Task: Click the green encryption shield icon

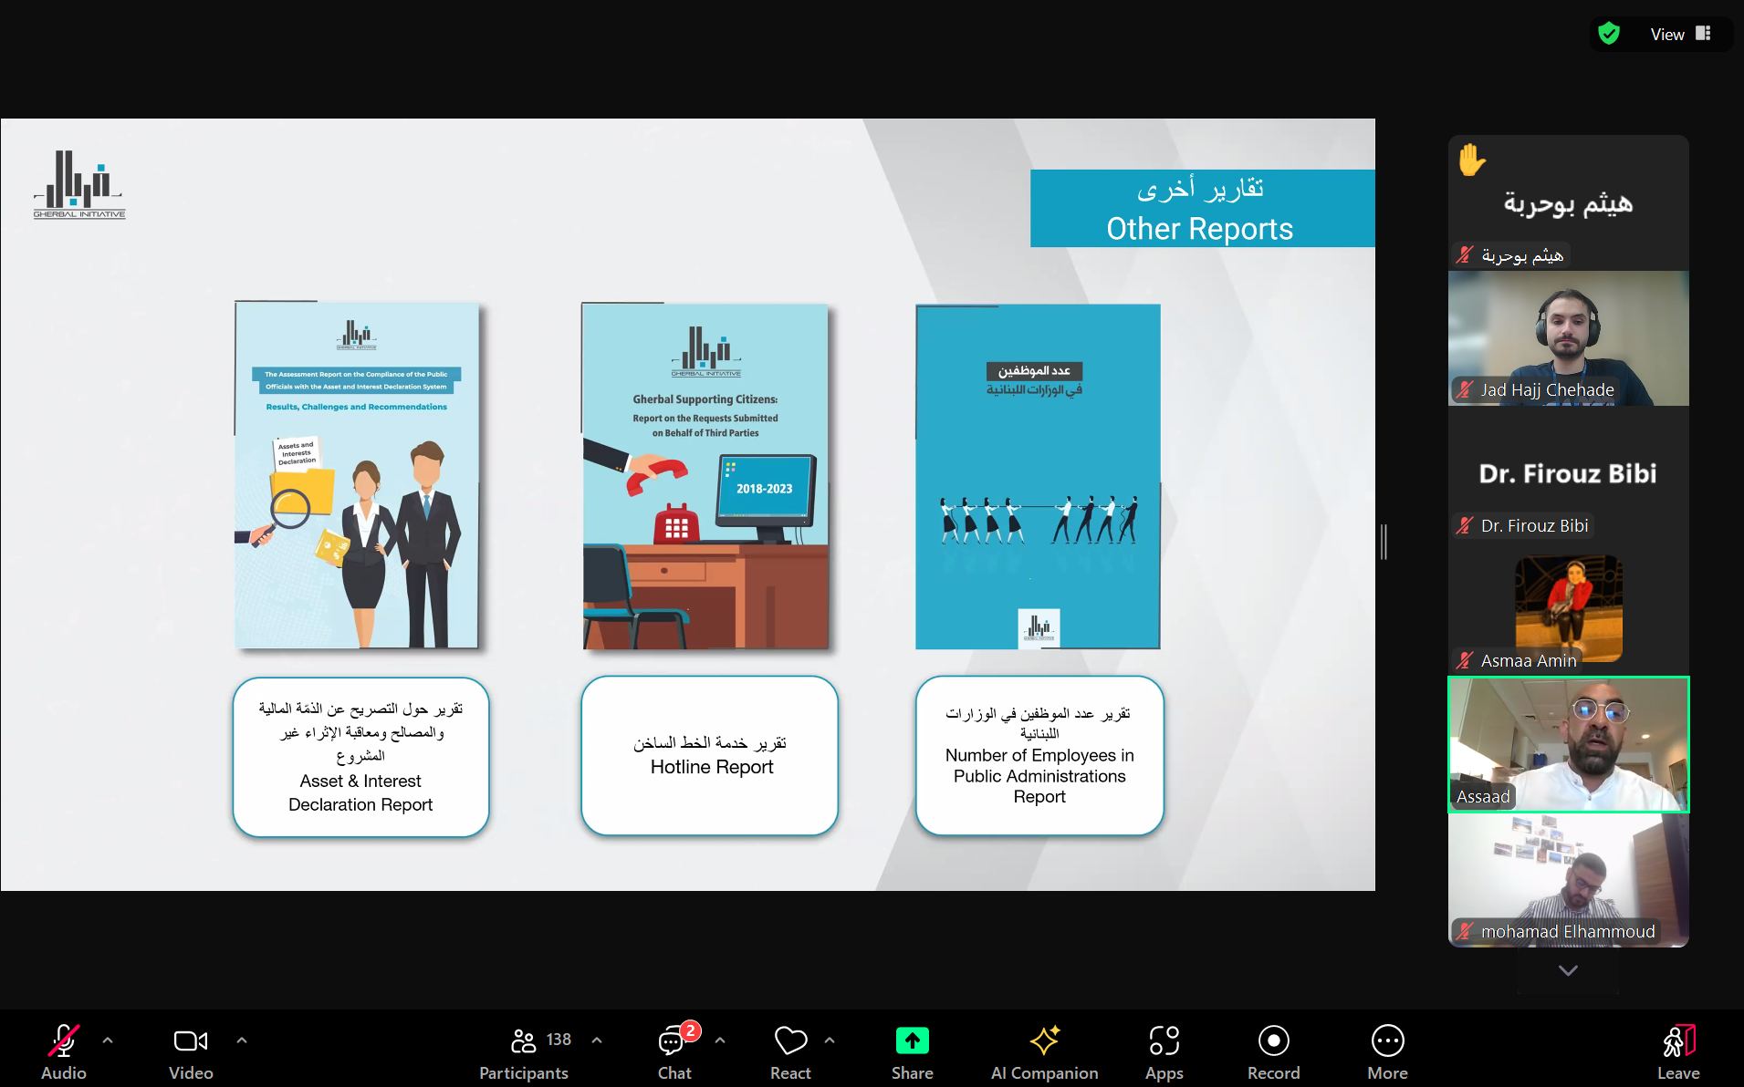Action: point(1609,35)
